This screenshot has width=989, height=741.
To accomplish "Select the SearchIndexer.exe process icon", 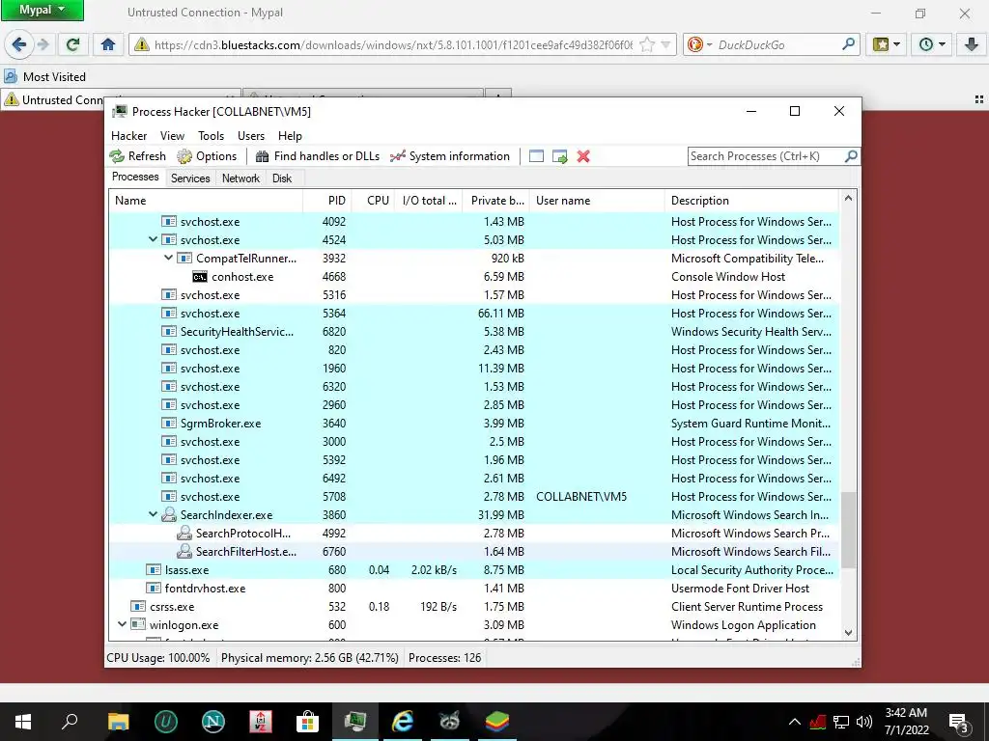I will [168, 515].
